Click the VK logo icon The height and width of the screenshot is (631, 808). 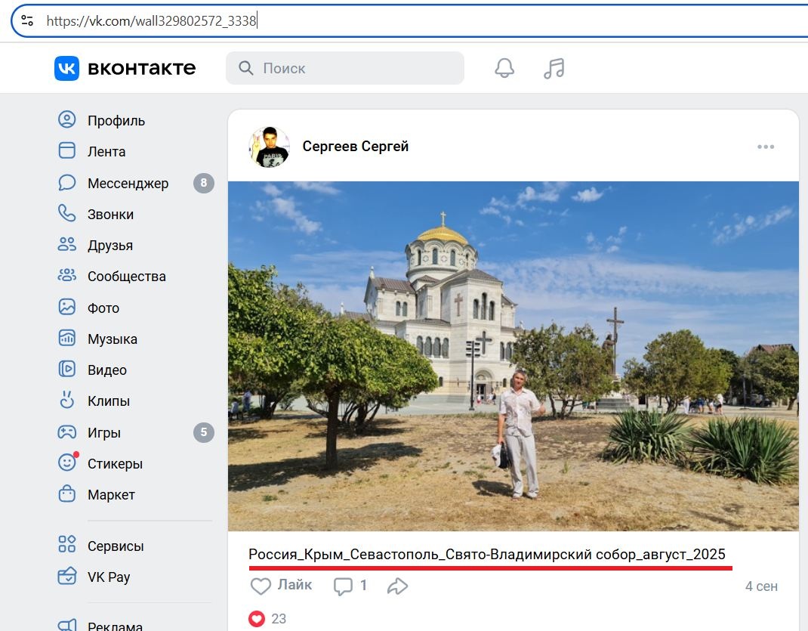tap(66, 68)
